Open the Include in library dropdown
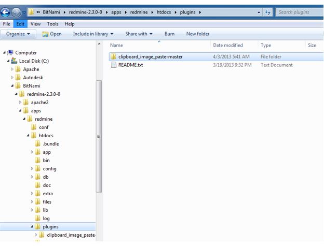 pyautogui.click(x=93, y=34)
